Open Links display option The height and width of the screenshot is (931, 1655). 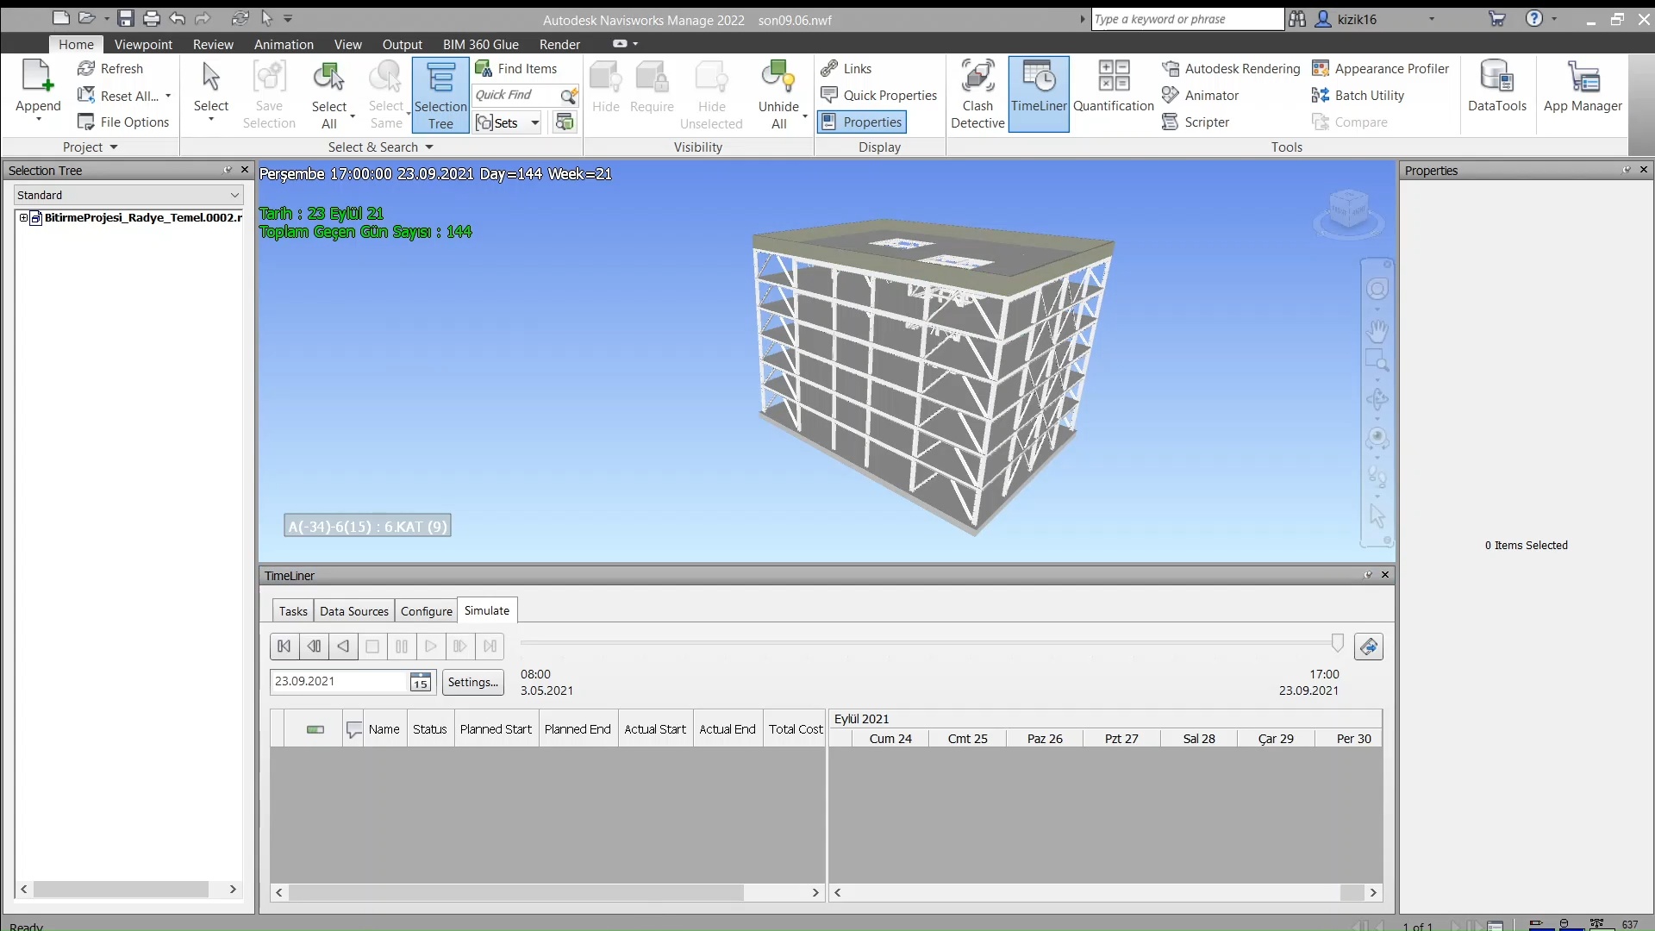point(846,69)
